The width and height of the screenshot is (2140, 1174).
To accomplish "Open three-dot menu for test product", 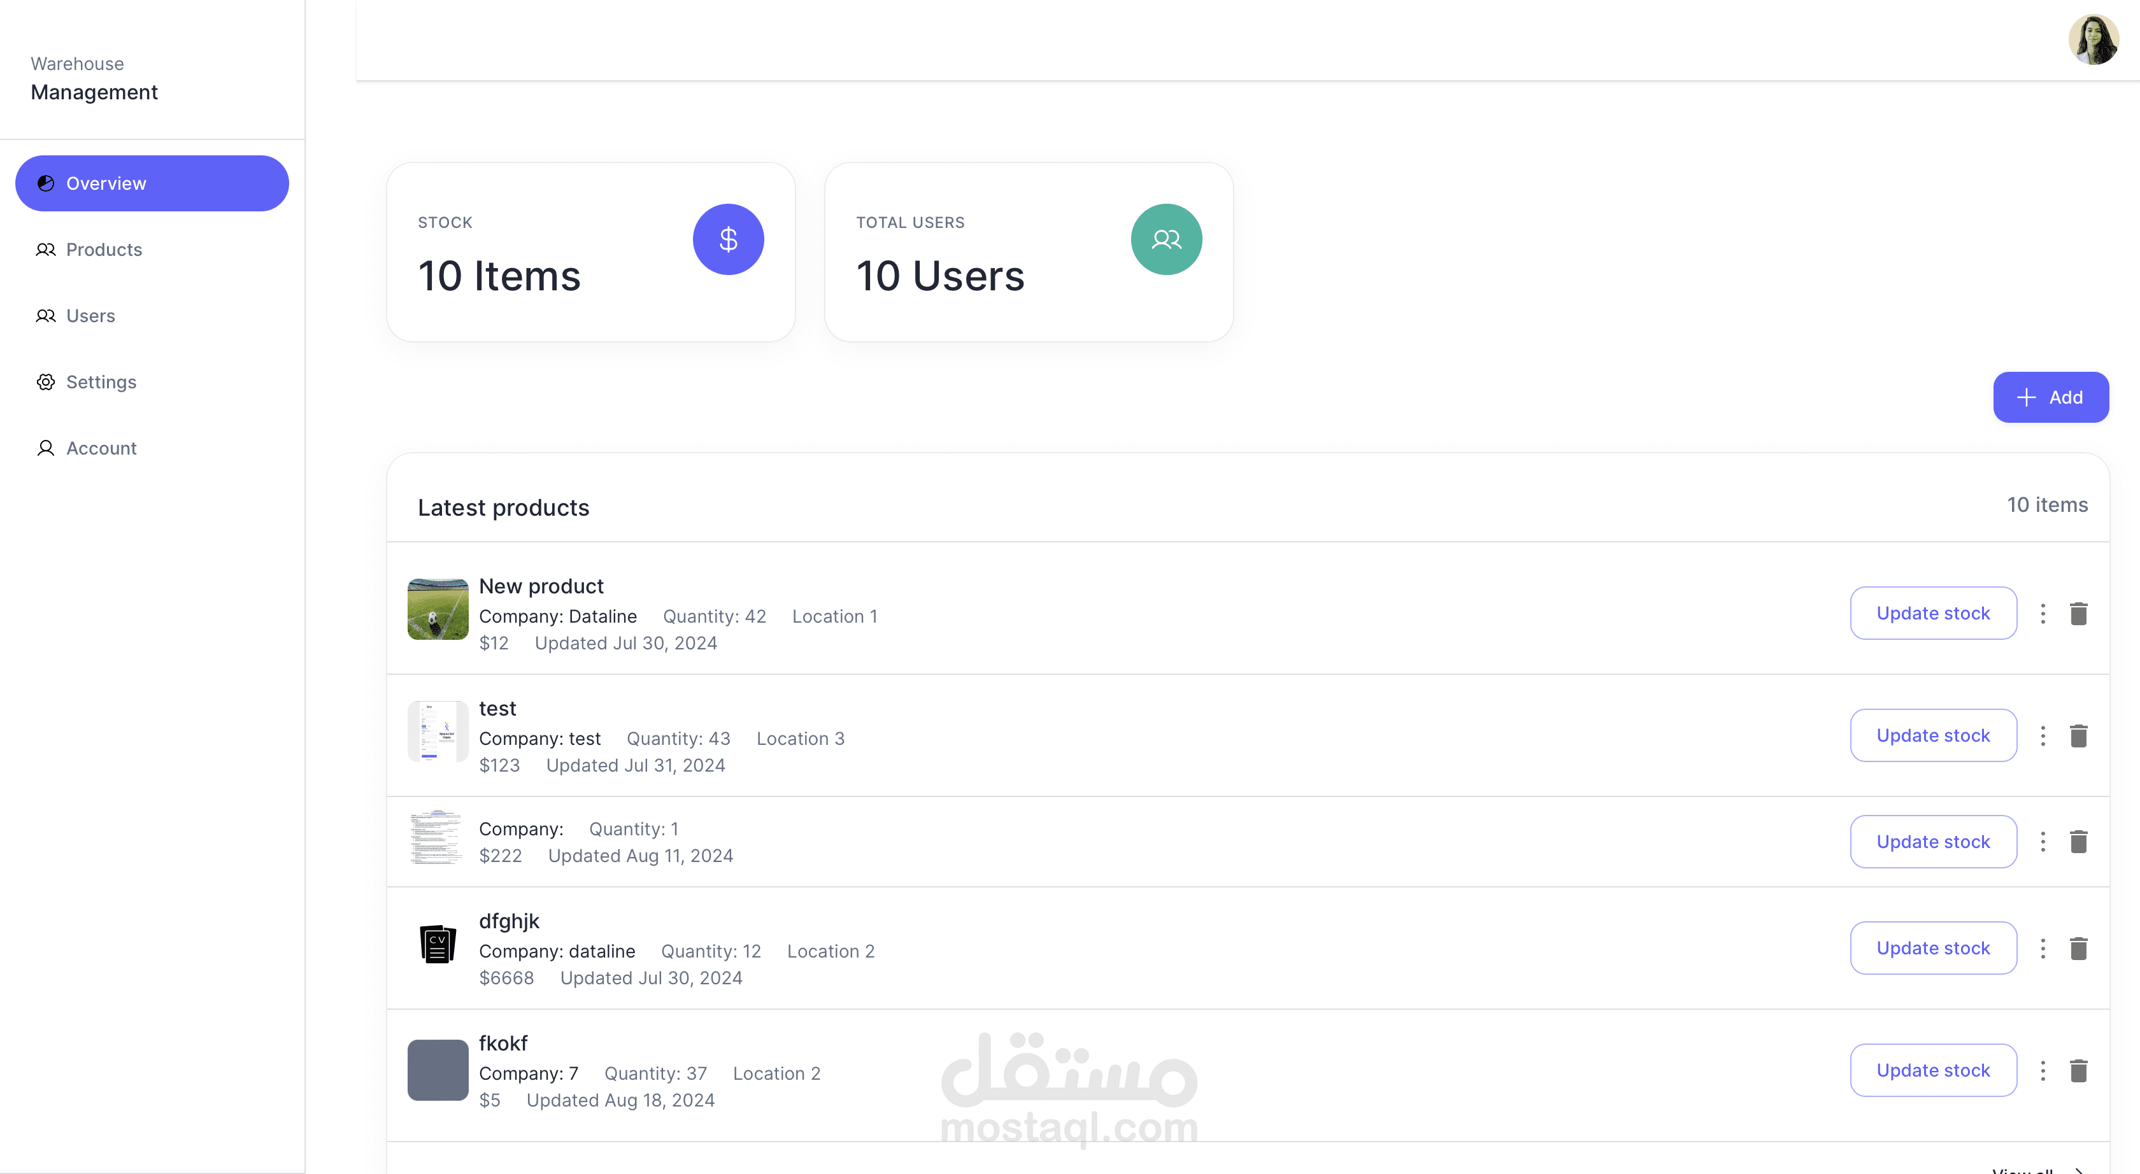I will [2043, 735].
